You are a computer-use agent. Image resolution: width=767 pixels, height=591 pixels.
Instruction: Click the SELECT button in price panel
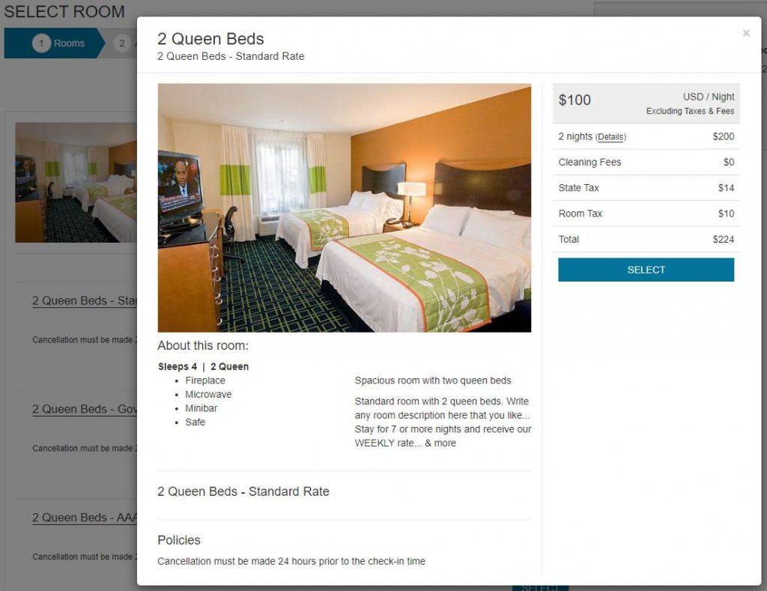click(x=646, y=270)
